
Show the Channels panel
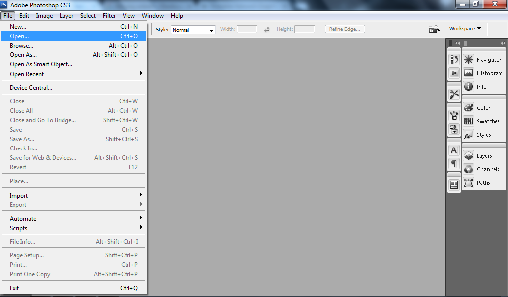click(x=484, y=169)
